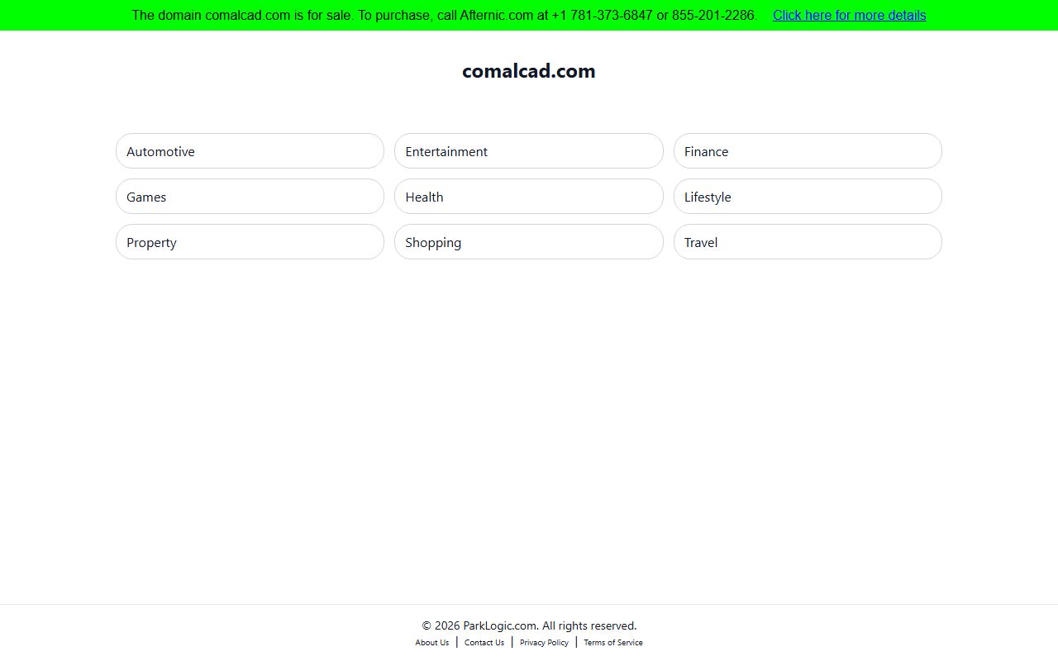Viewport: 1058px width, 661px height.
Task: View the Property category
Action: click(250, 242)
